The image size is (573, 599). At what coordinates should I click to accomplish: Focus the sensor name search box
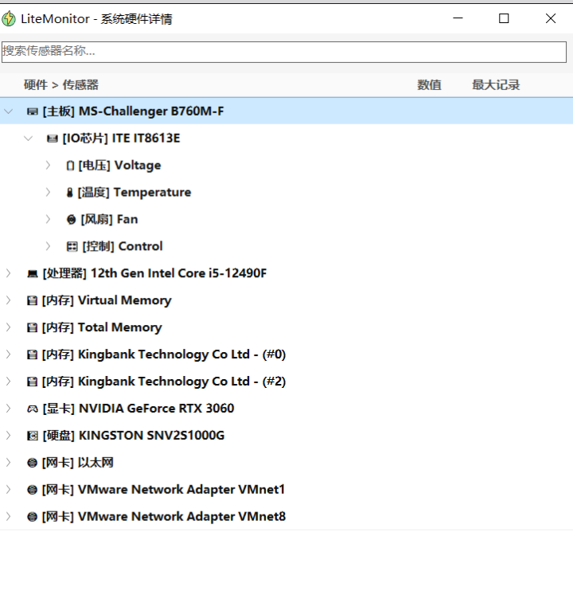click(x=283, y=52)
